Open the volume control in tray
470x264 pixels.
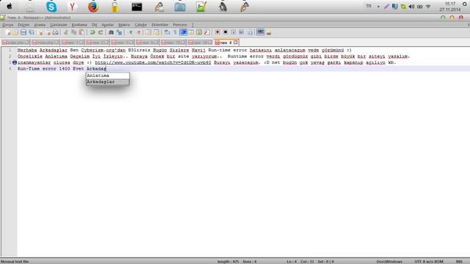click(x=411, y=7)
